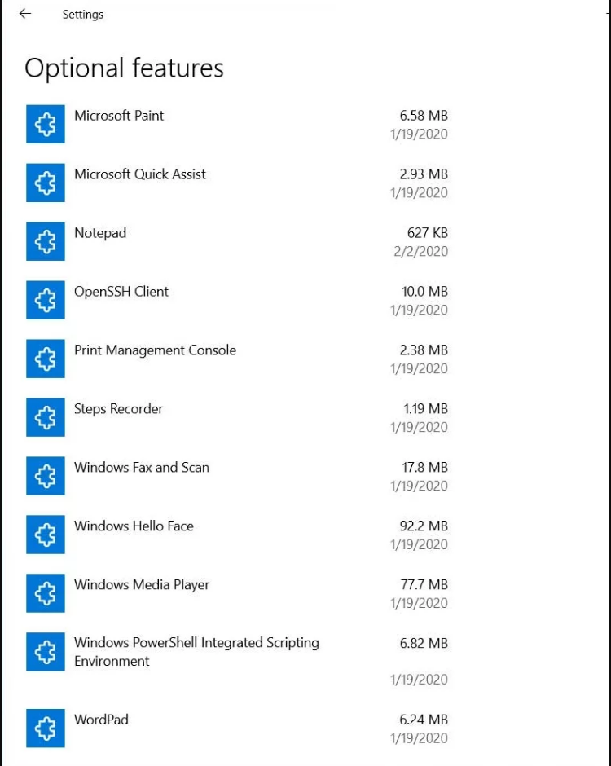Select the OpenSSH Client label
Image resolution: width=611 pixels, height=766 pixels.
coord(121,292)
